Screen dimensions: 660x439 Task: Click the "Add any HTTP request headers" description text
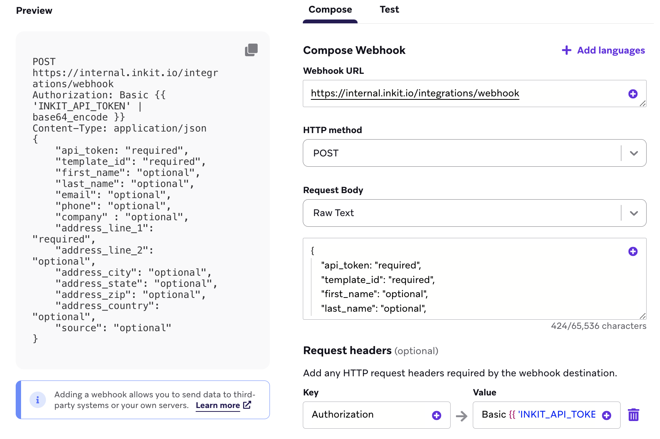pos(460,373)
